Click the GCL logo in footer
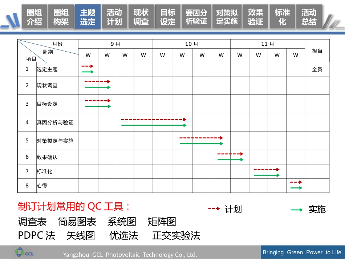Image resolution: width=345 pixels, height=259 pixels. 24,252
